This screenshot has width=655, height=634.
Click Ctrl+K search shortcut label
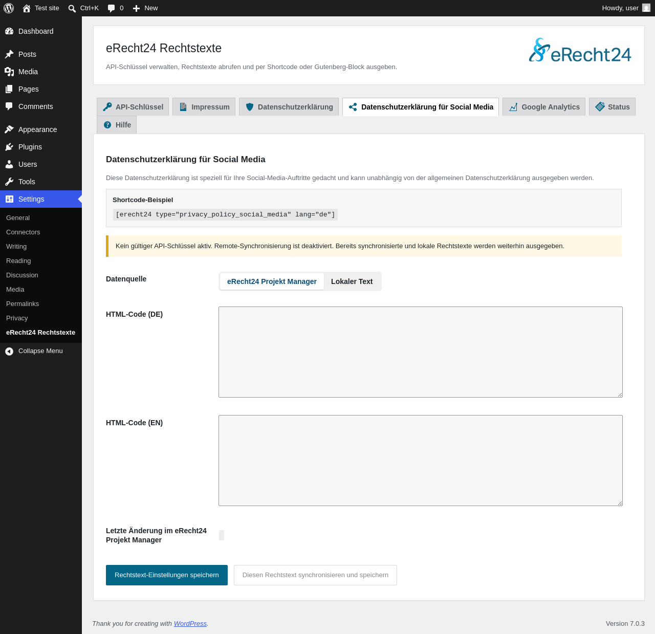click(x=90, y=8)
